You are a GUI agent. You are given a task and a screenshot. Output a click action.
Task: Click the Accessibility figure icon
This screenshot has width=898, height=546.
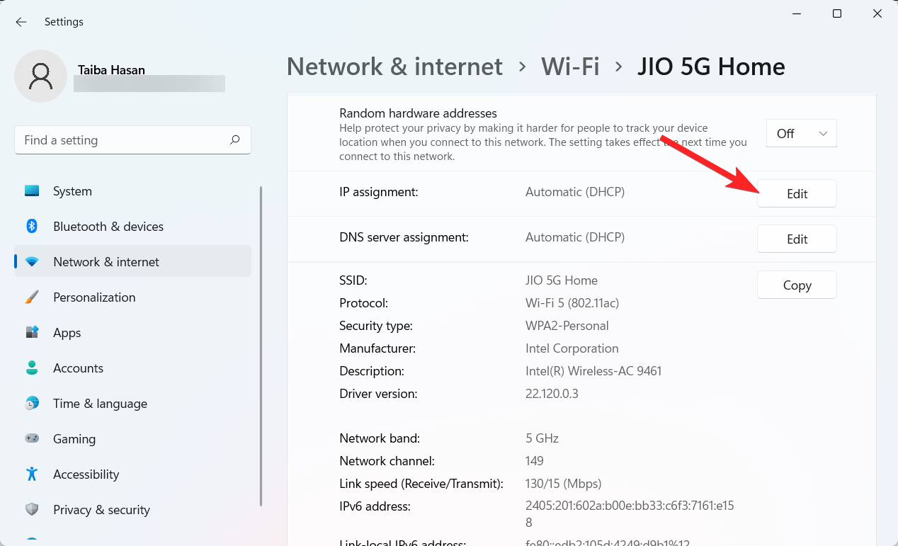(x=32, y=474)
